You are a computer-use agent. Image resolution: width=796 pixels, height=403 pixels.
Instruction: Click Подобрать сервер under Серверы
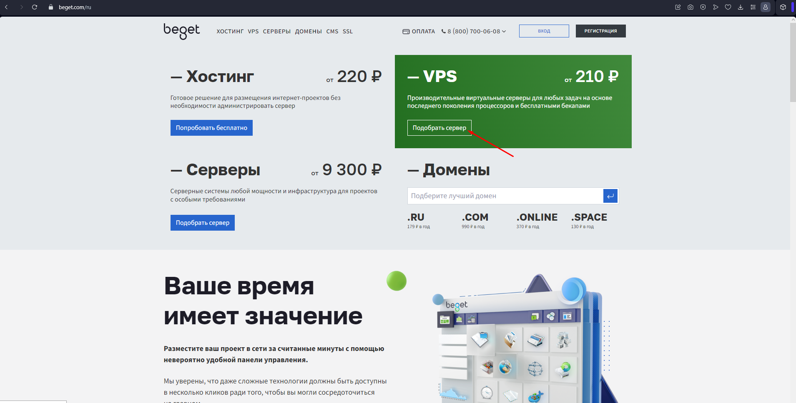coord(203,223)
